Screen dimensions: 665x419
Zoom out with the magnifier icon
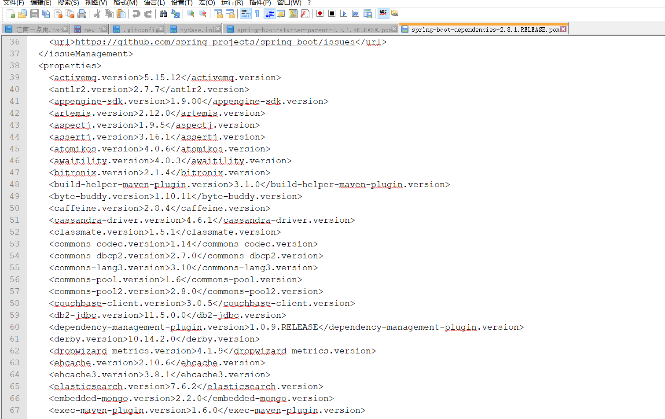pyautogui.click(x=202, y=14)
